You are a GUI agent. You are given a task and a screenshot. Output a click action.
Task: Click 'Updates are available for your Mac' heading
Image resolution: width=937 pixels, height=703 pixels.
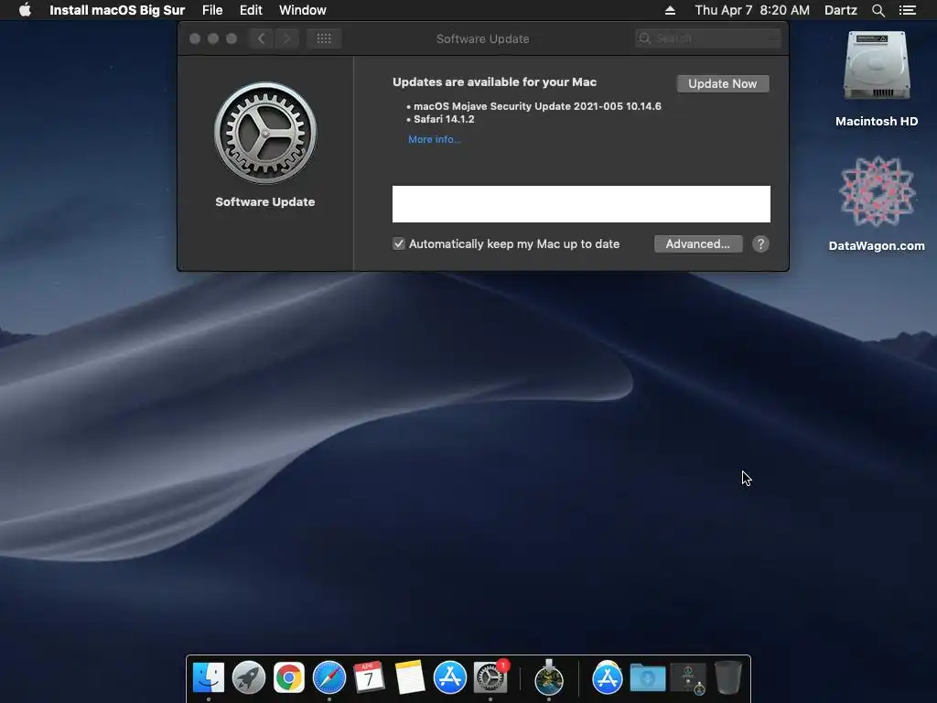pyautogui.click(x=494, y=82)
